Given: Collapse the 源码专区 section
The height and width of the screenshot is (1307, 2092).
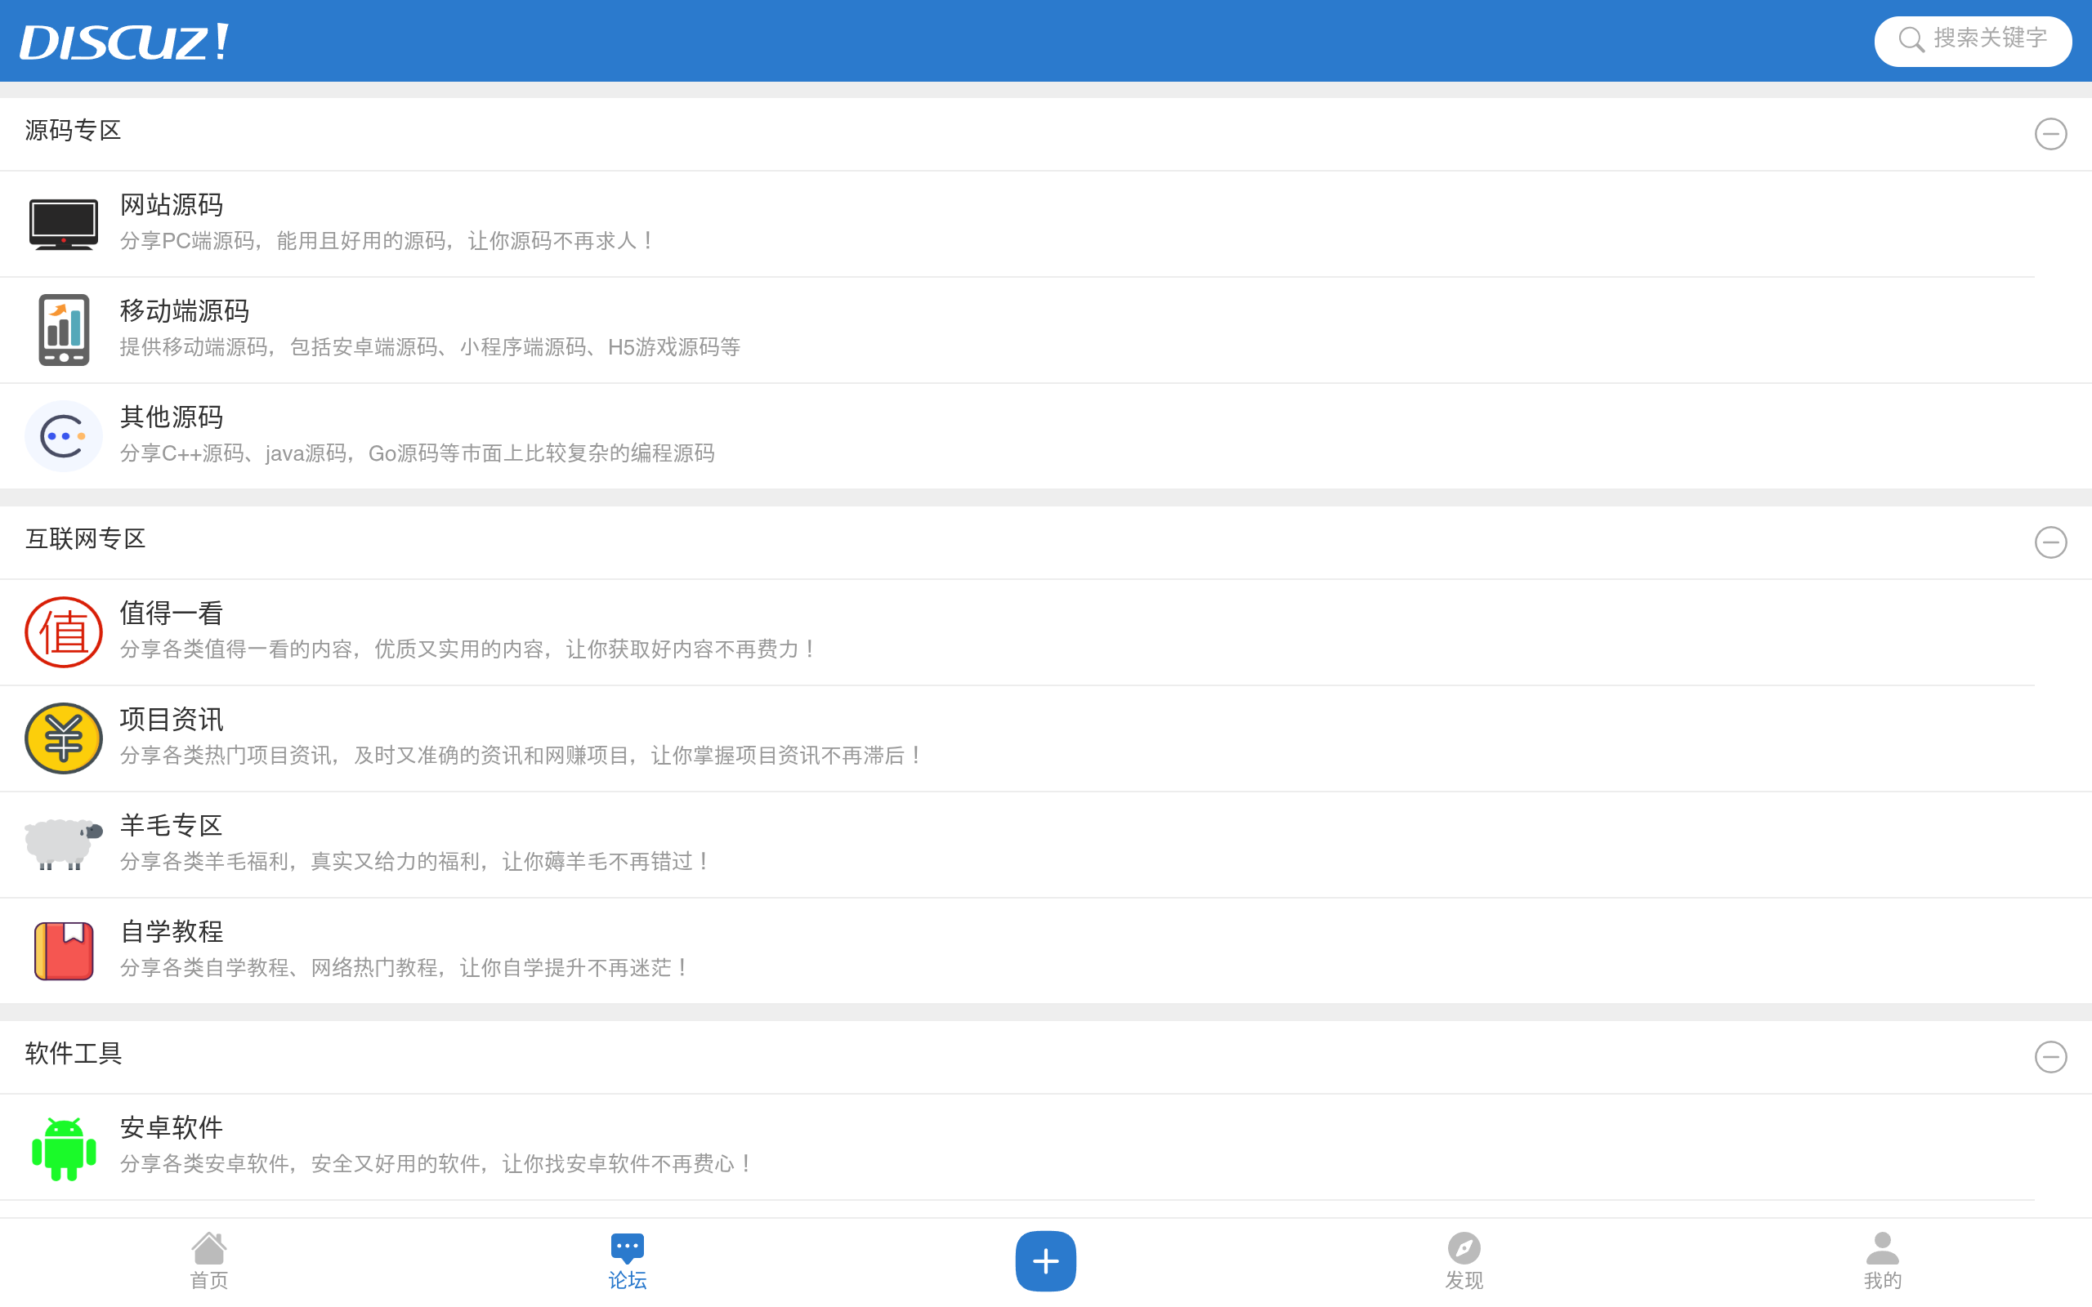Looking at the screenshot, I should click(2050, 134).
